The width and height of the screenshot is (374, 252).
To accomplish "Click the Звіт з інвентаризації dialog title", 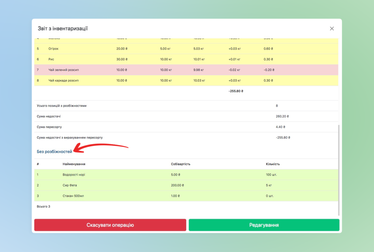I will coord(63,29).
